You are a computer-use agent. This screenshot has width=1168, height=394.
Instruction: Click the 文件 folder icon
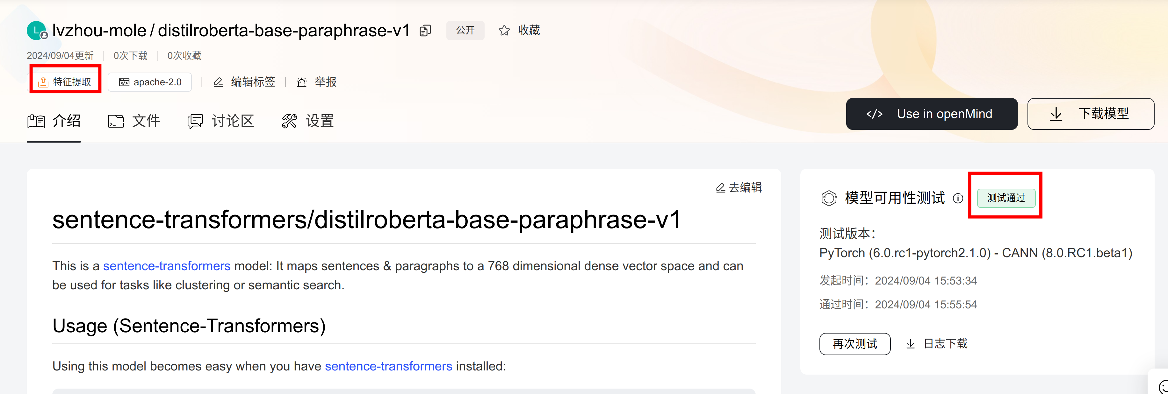tap(116, 121)
